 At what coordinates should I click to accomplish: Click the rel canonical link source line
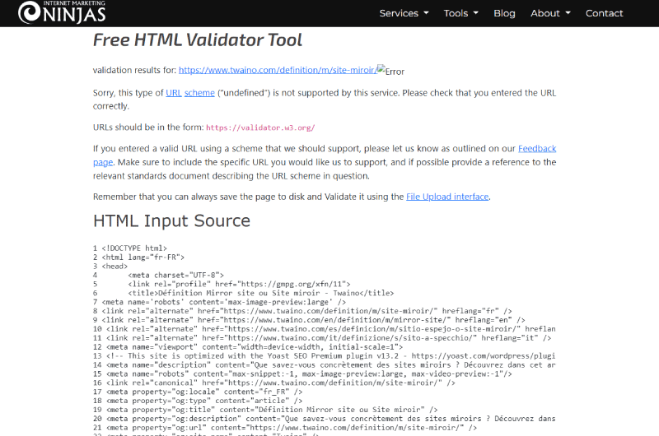pos(274,383)
